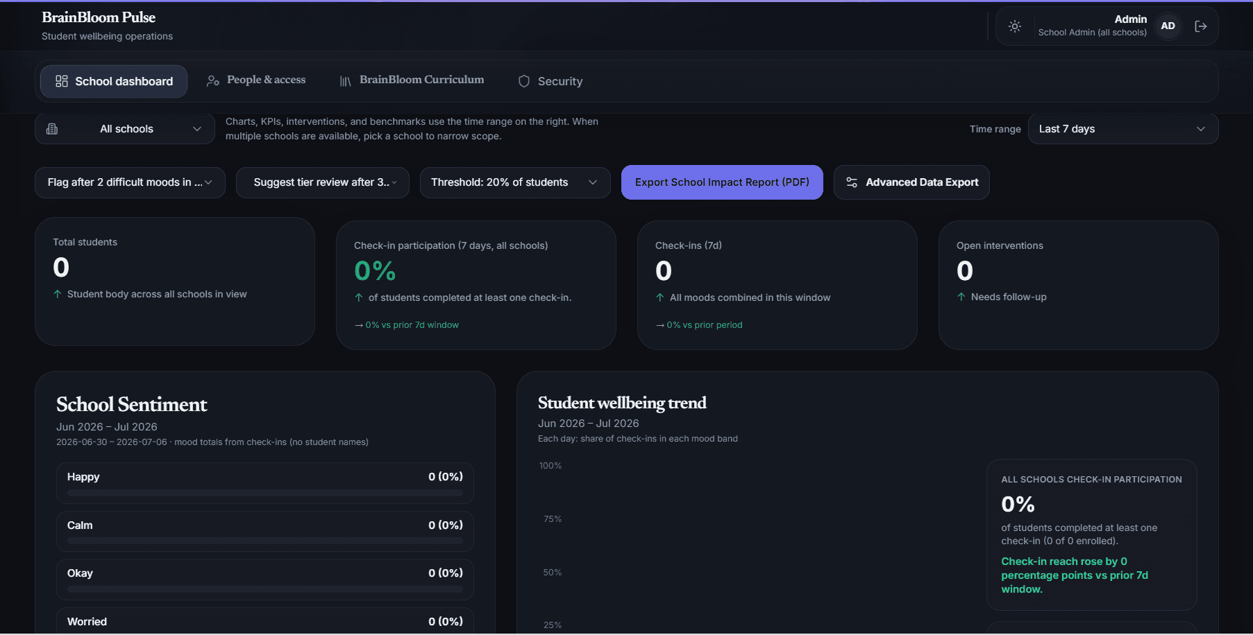This screenshot has height=635, width=1253.
Task: Open the Last 7 days time range dropdown
Action: click(x=1122, y=129)
